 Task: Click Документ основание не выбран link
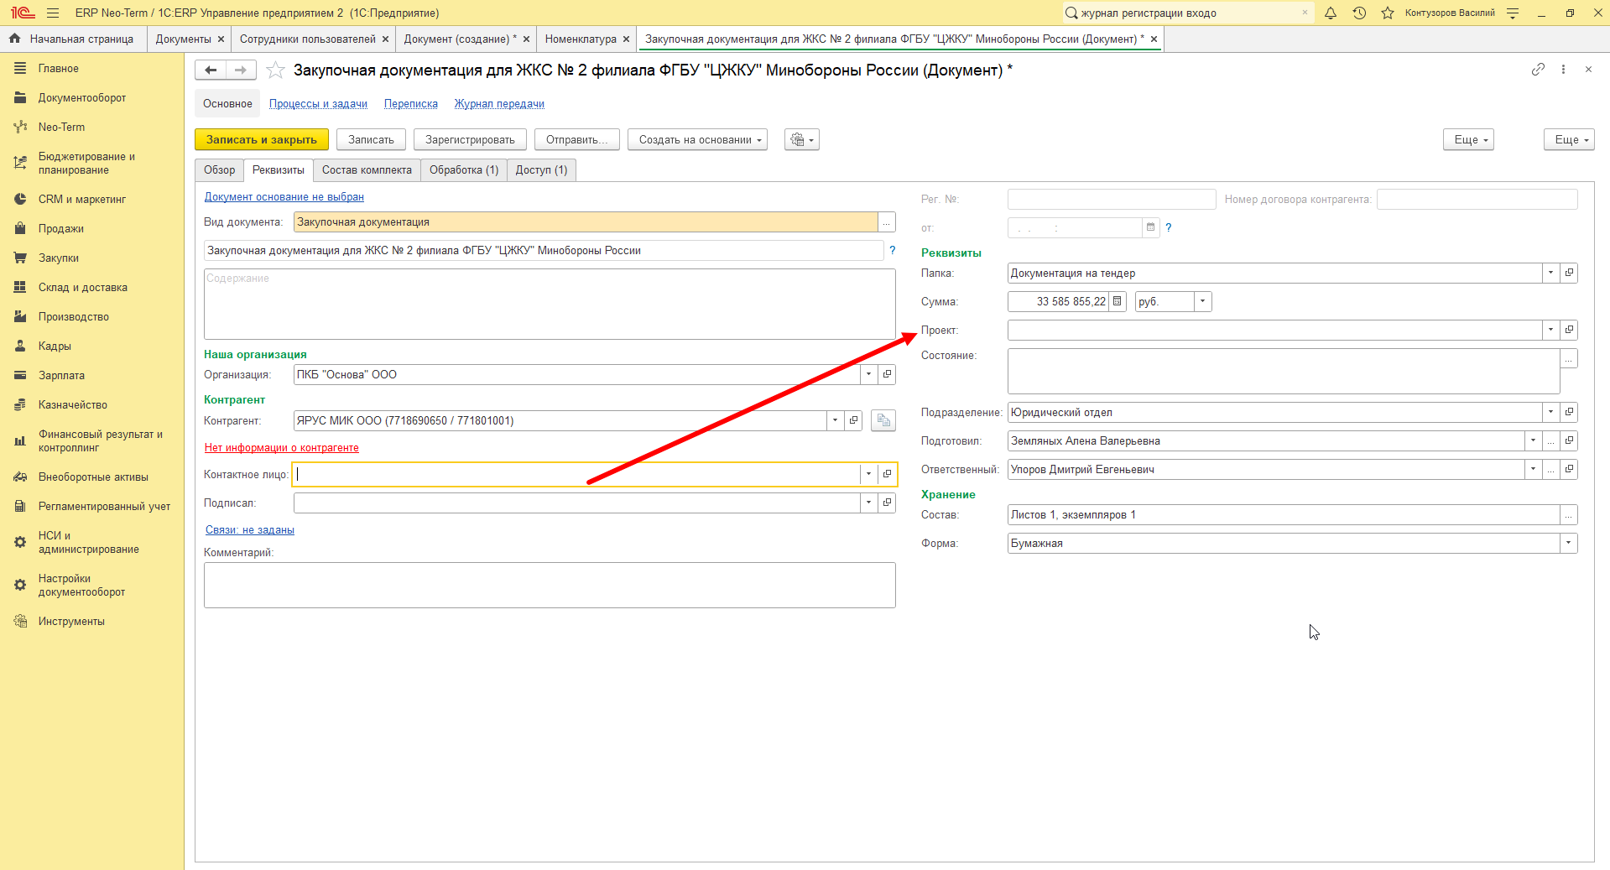click(284, 197)
